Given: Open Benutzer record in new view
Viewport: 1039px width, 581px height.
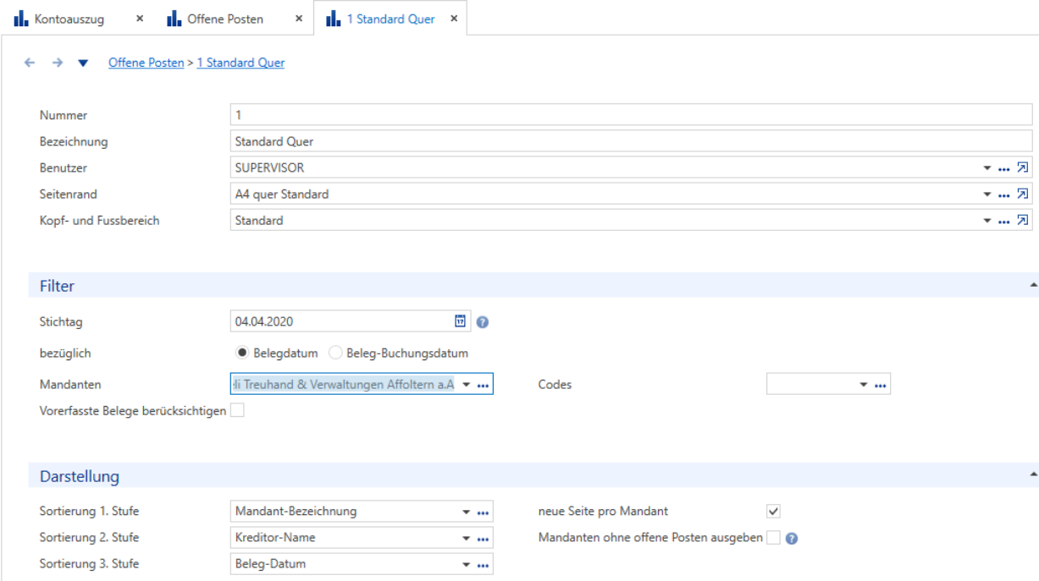Looking at the screenshot, I should (x=1023, y=168).
